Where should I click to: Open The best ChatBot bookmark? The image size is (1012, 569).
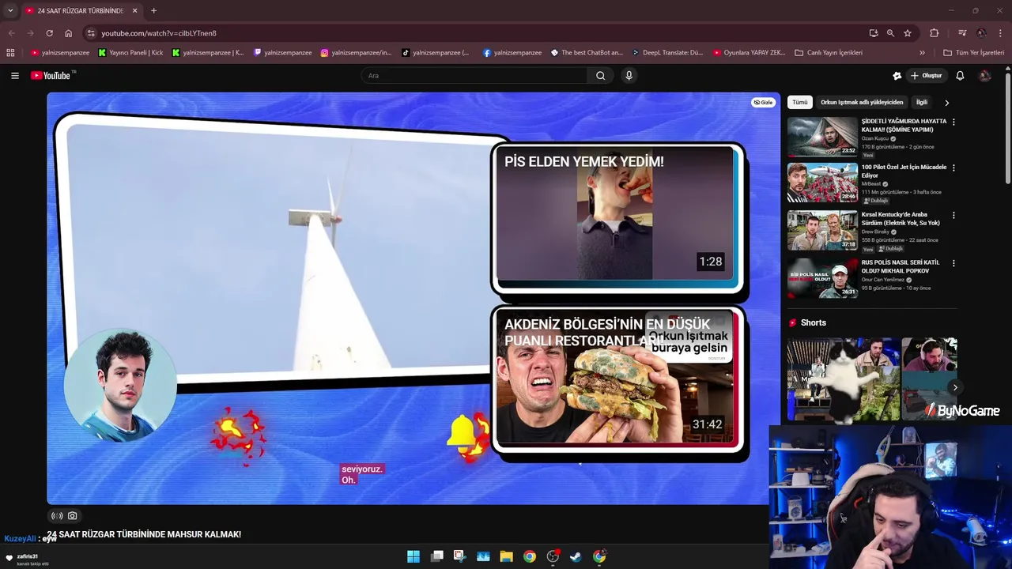click(x=587, y=53)
